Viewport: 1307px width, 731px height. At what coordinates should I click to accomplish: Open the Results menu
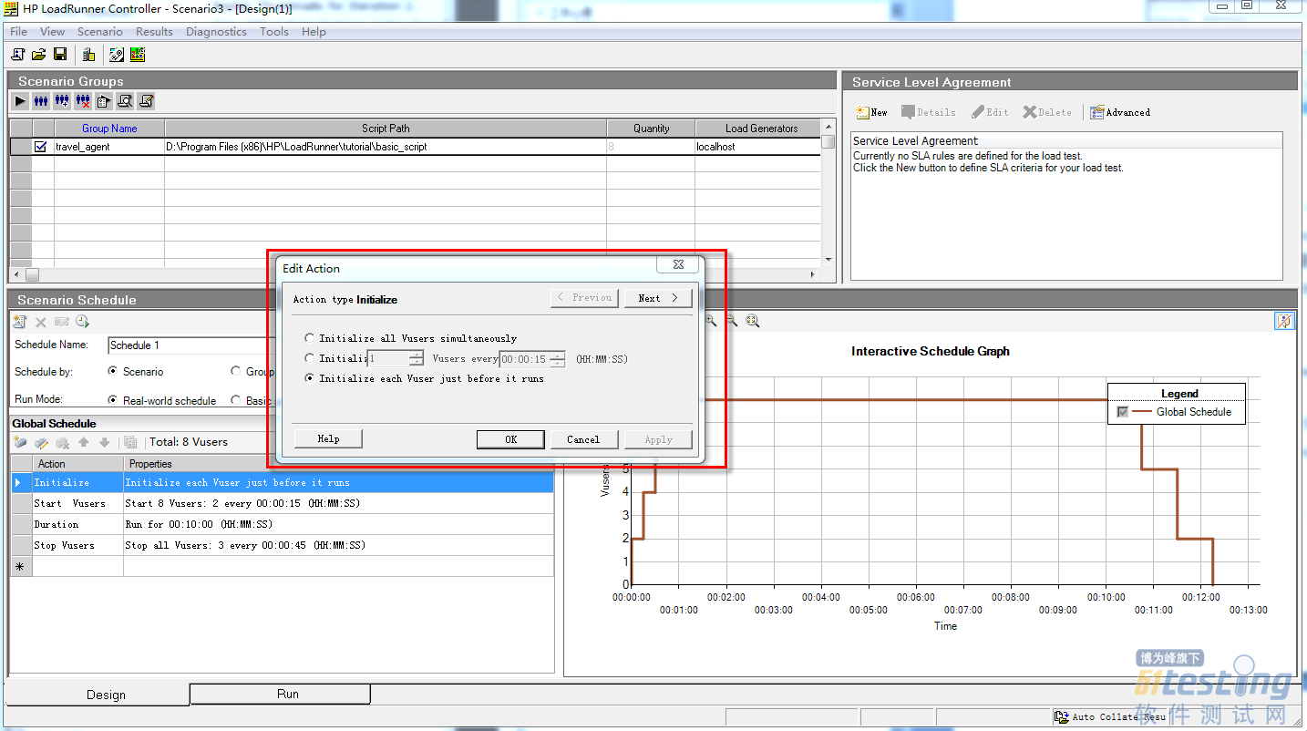tap(154, 31)
